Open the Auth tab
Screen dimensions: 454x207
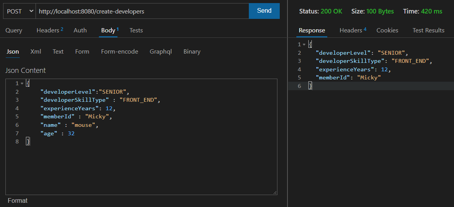pyautogui.click(x=80, y=30)
